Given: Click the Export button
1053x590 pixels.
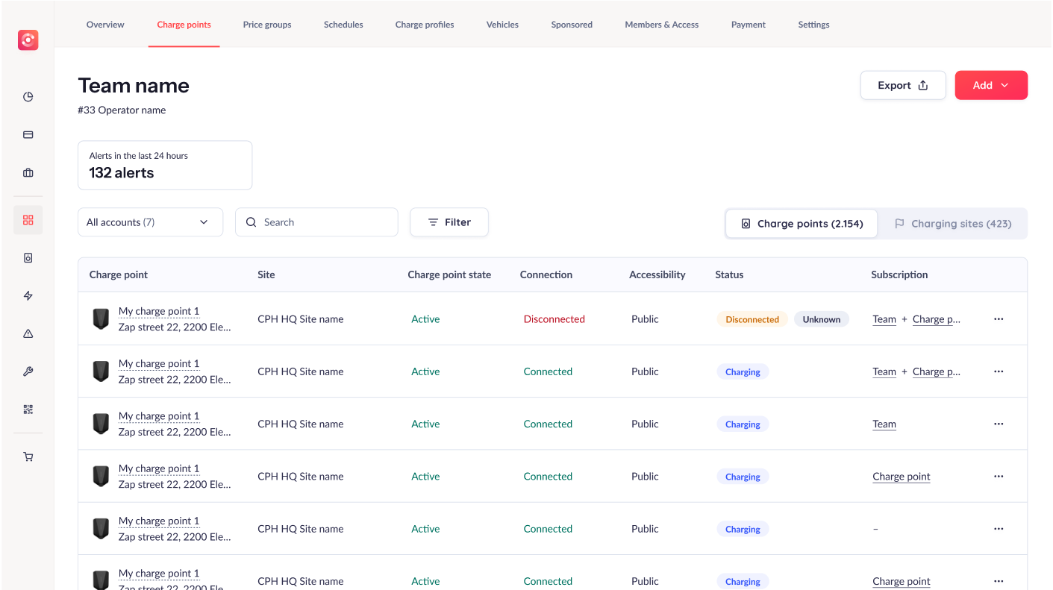Looking at the screenshot, I should 902,85.
